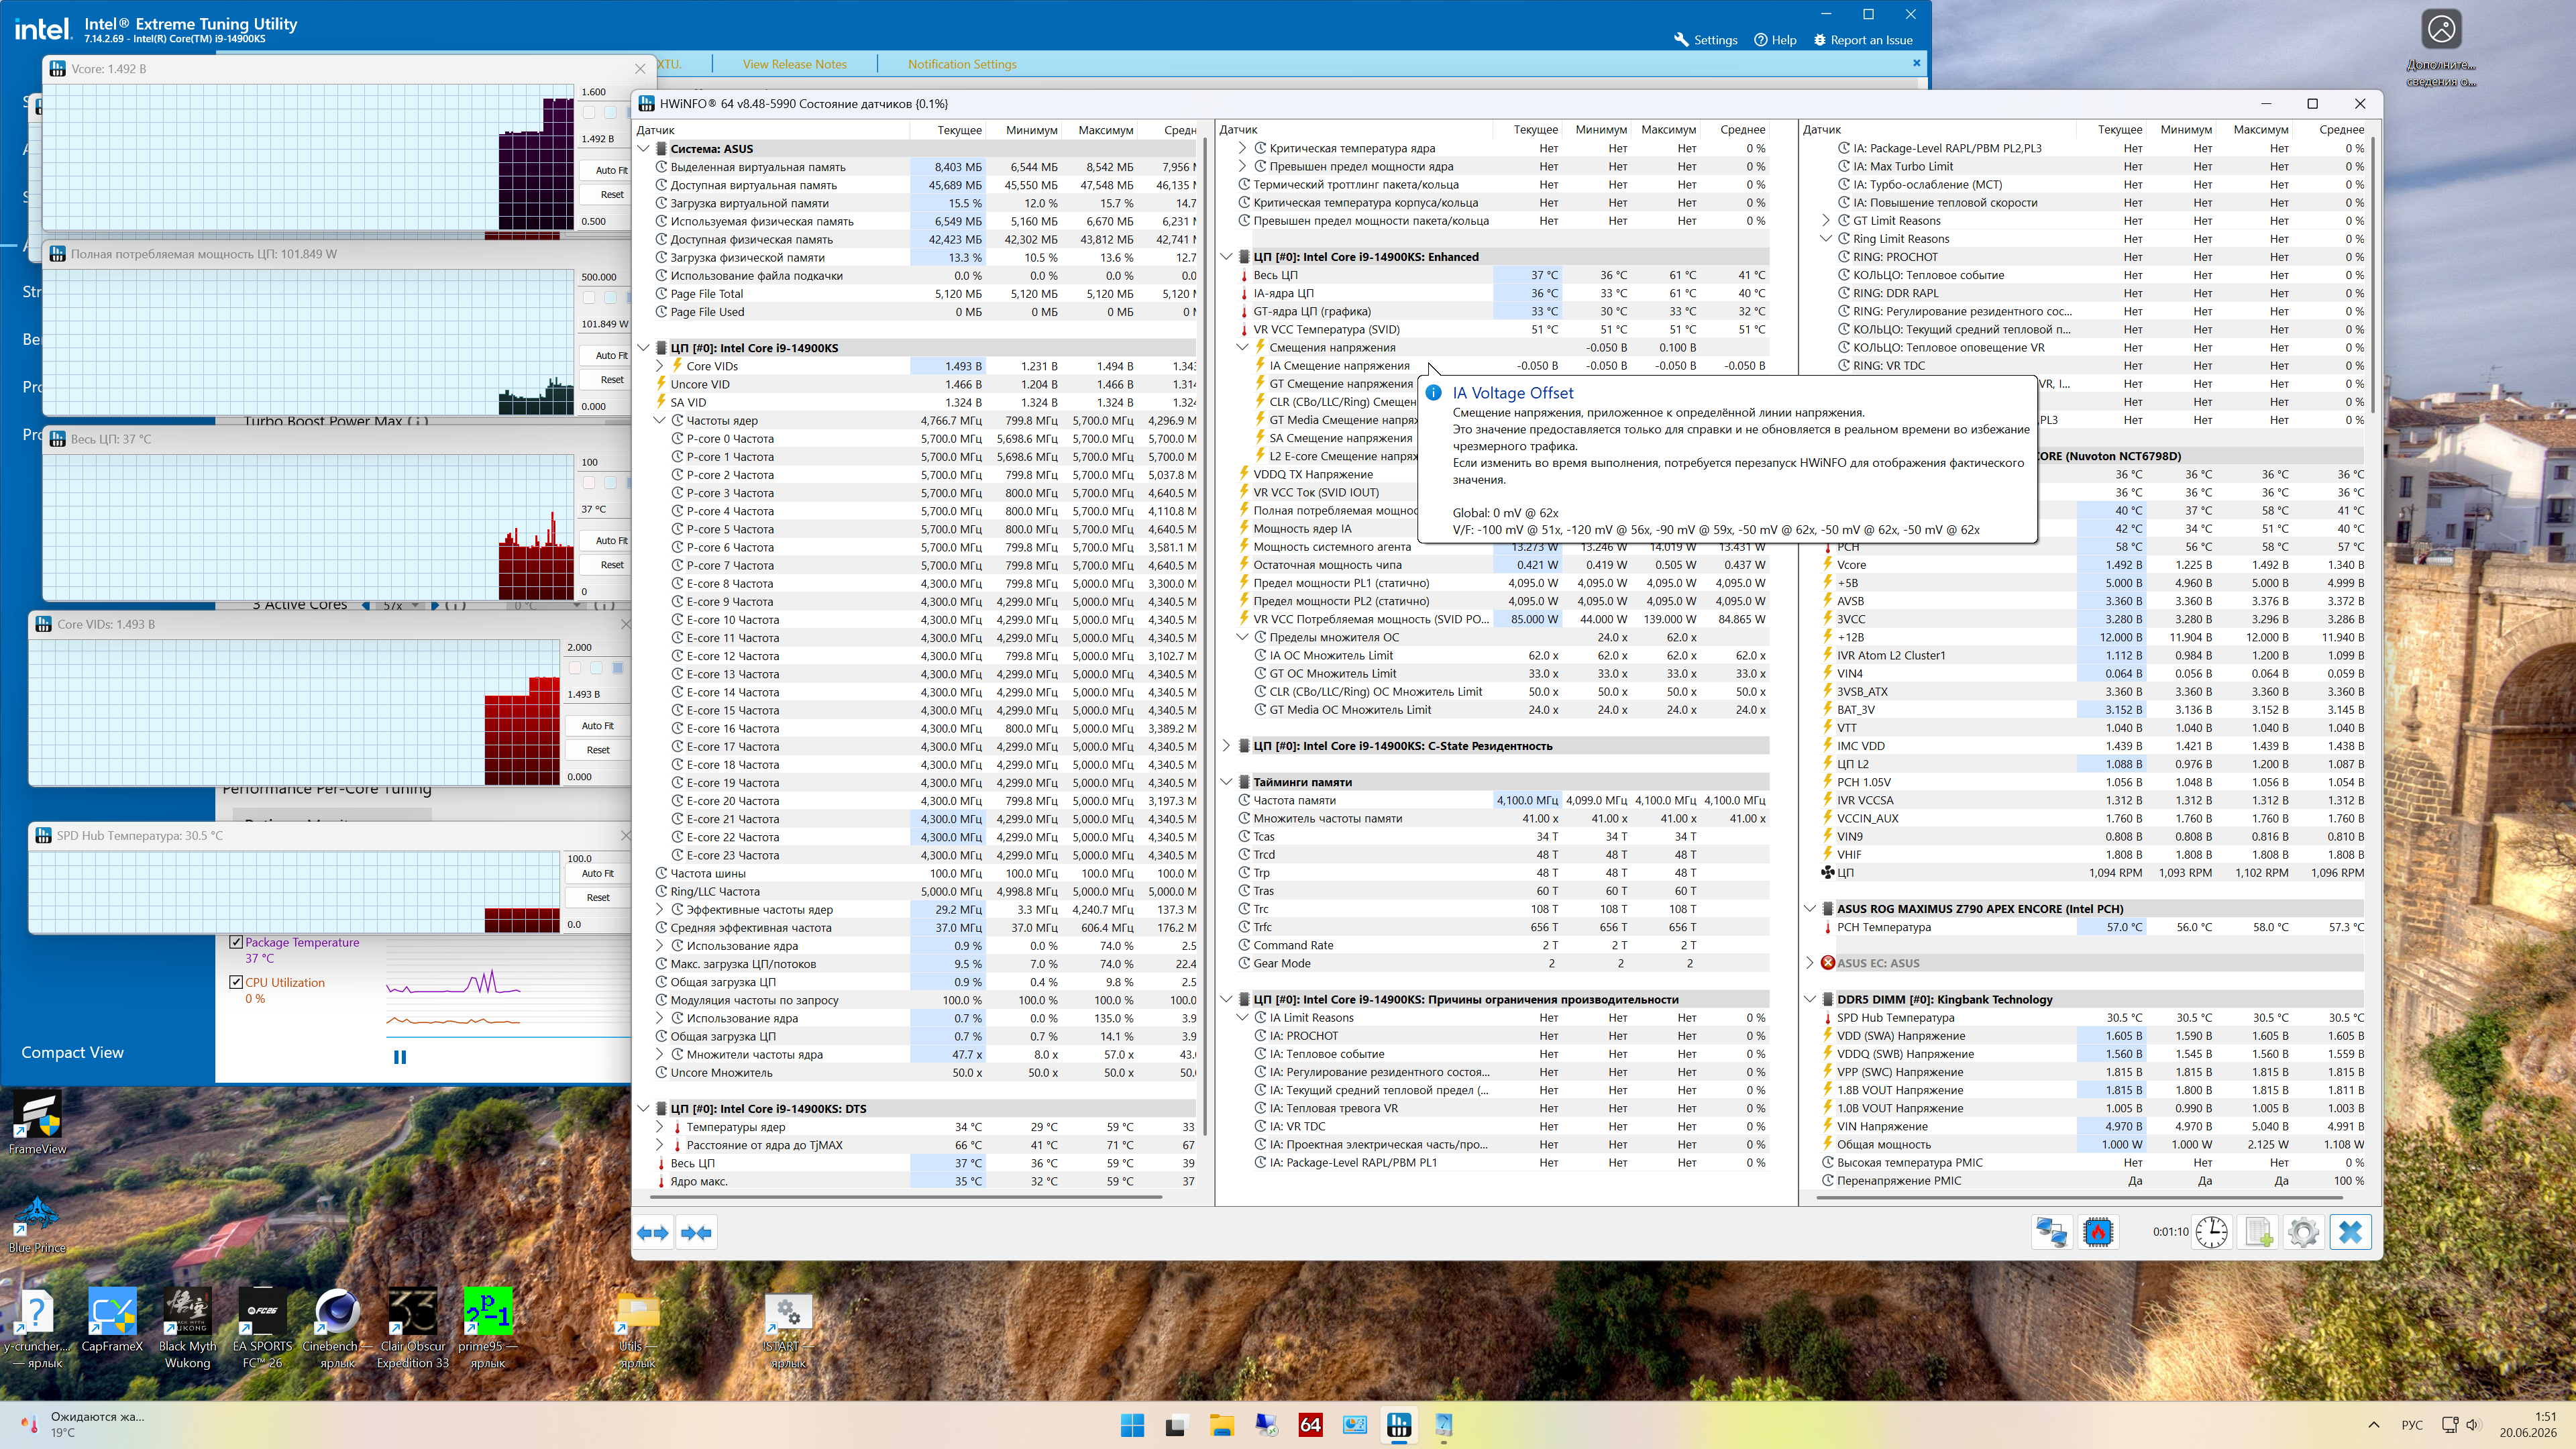Click the CPU stress flame chip icon
The width and height of the screenshot is (2576, 1449).
2098,1232
